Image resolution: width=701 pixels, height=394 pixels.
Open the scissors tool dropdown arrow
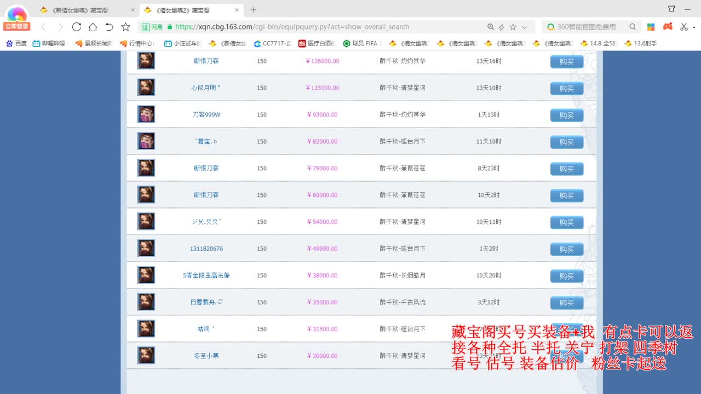click(693, 26)
